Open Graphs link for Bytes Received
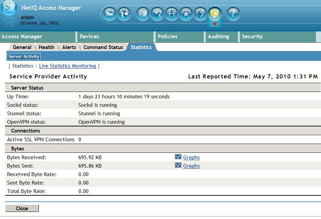Screen dimensions: 321x219 (x=191, y=157)
